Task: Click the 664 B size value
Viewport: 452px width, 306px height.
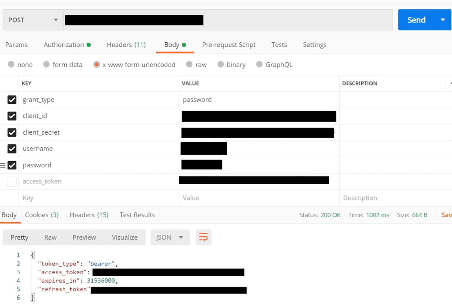Action: click(x=420, y=215)
